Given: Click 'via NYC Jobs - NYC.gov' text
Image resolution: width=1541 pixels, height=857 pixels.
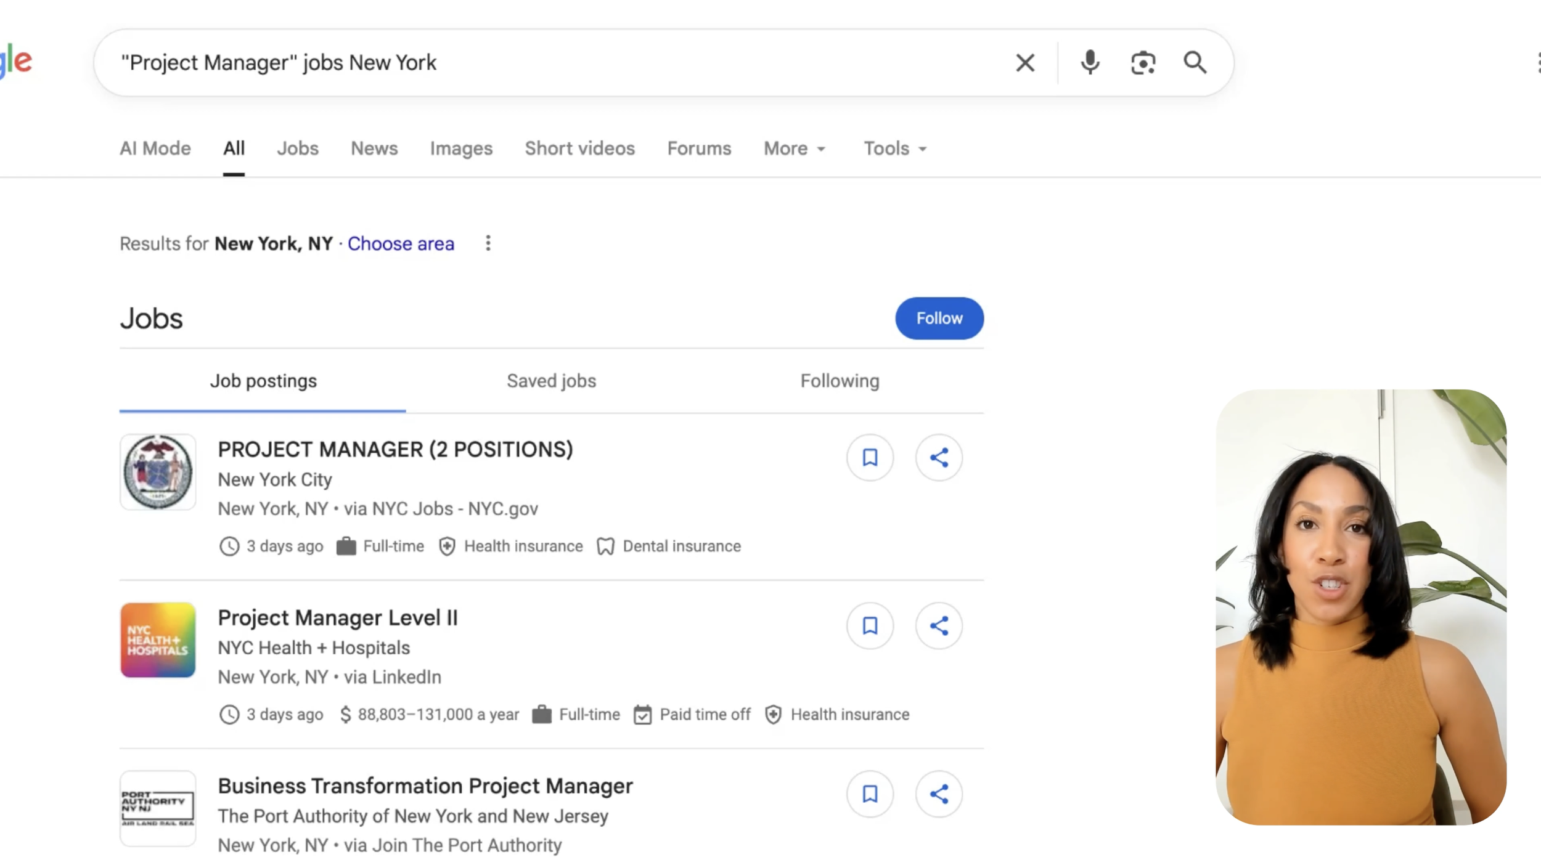Looking at the screenshot, I should (441, 508).
